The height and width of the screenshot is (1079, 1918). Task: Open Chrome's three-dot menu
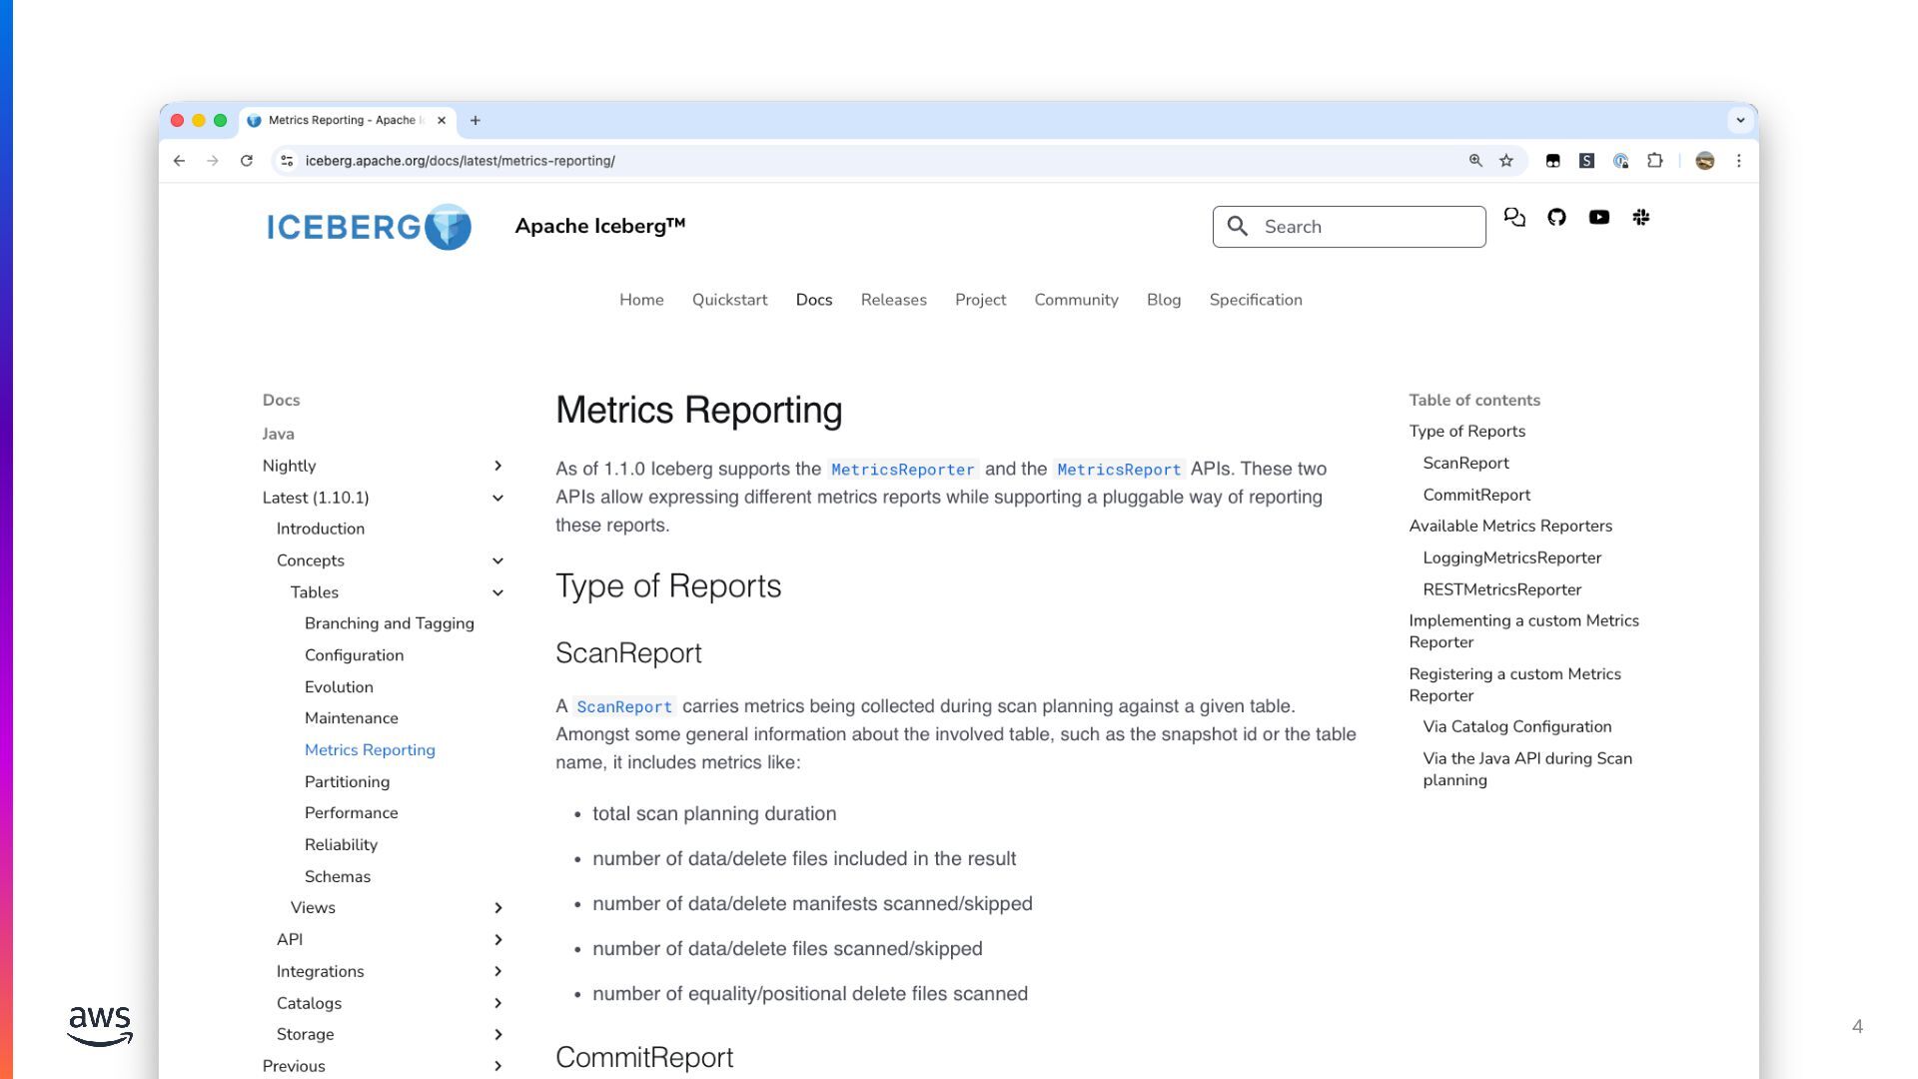point(1738,161)
